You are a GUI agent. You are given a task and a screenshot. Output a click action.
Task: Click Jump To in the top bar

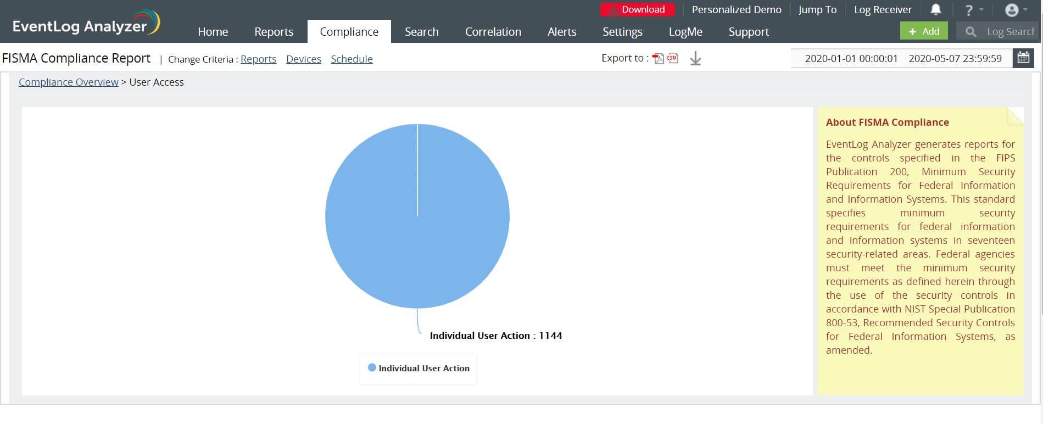click(x=817, y=10)
